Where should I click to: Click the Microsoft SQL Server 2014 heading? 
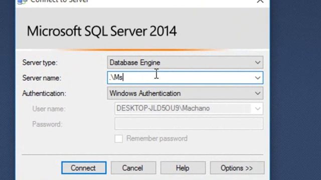click(x=102, y=31)
